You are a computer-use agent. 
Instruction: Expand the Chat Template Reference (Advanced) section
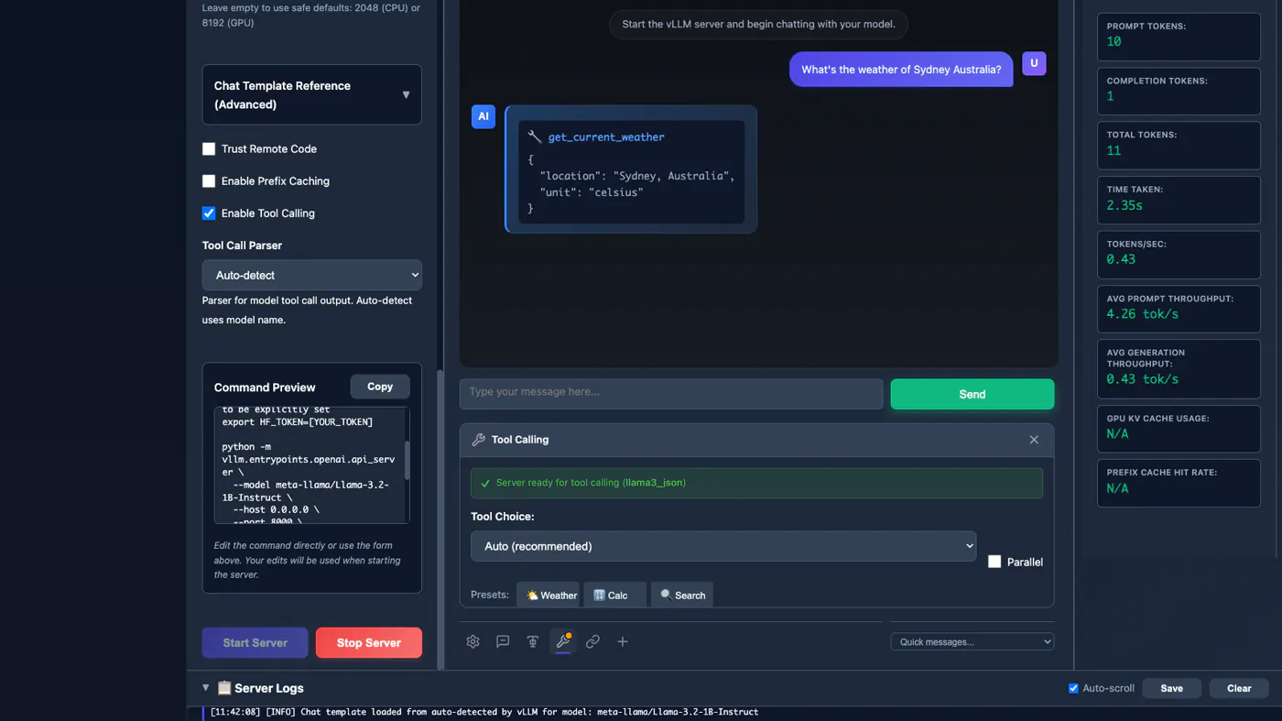(311, 94)
